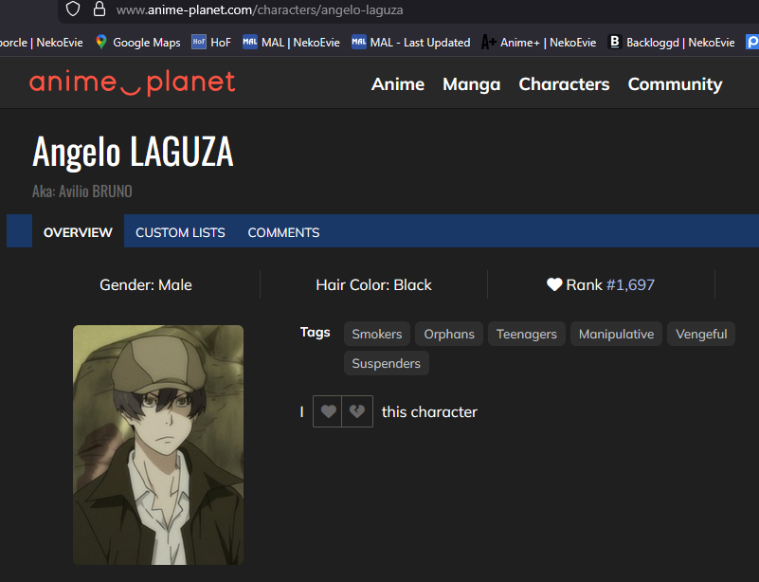Click the padlock site security icon

tap(99, 9)
